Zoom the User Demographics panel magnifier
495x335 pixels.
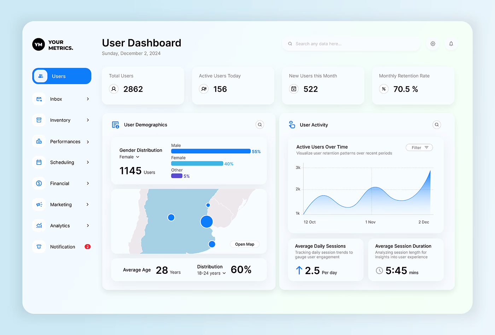[x=260, y=125]
